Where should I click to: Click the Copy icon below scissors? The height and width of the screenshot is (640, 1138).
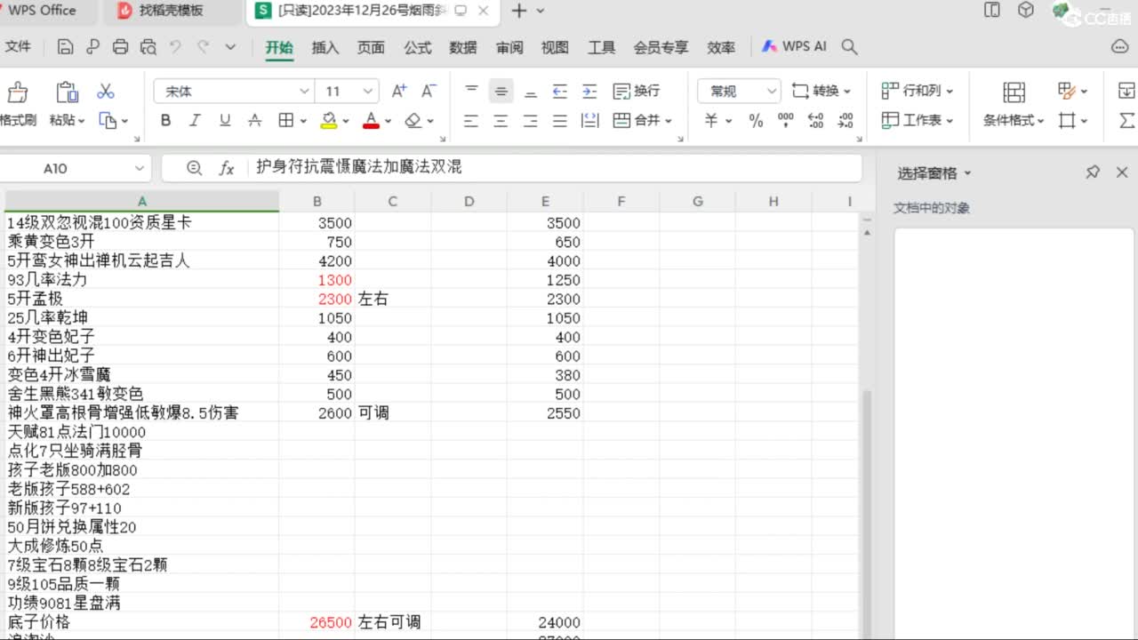[108, 120]
